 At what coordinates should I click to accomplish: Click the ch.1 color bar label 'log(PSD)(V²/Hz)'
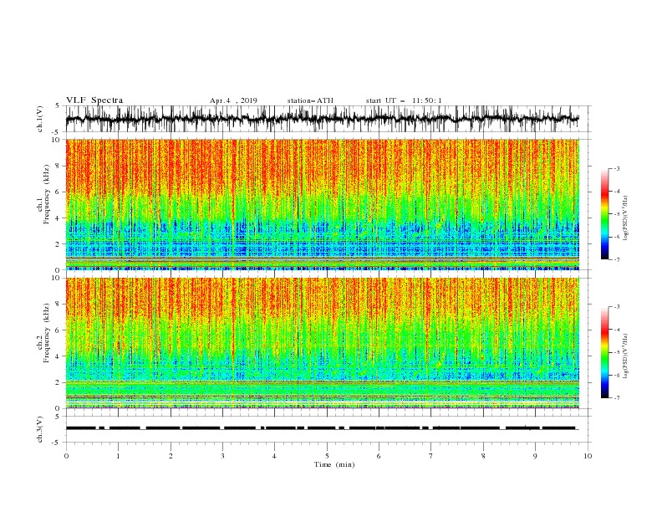pos(625,218)
